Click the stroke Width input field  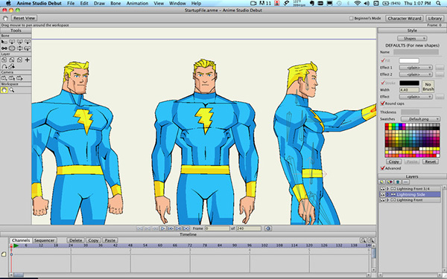coord(409,90)
